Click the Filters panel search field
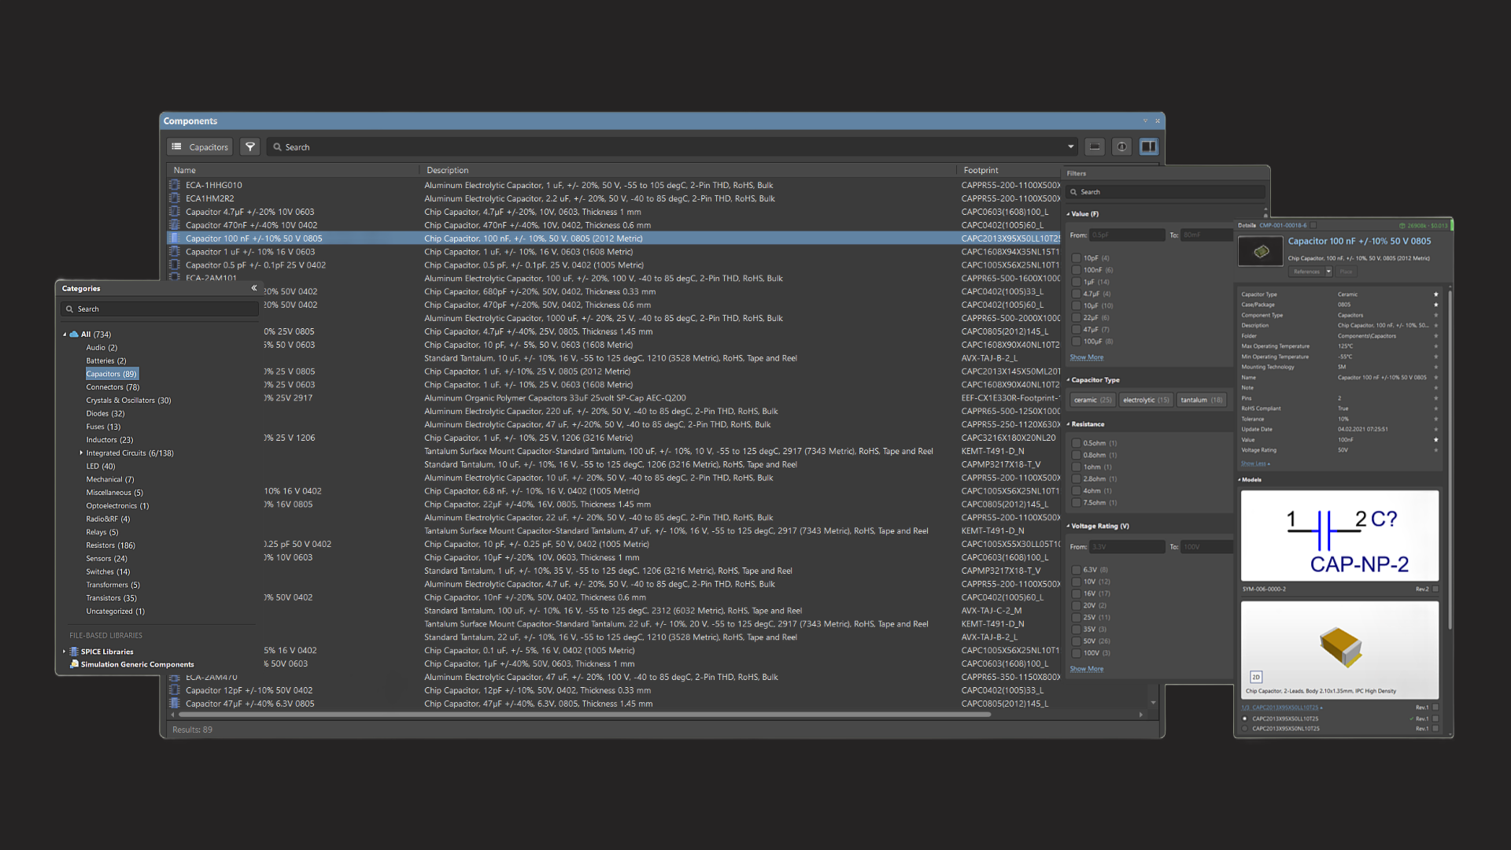This screenshot has width=1511, height=850. (x=1165, y=192)
